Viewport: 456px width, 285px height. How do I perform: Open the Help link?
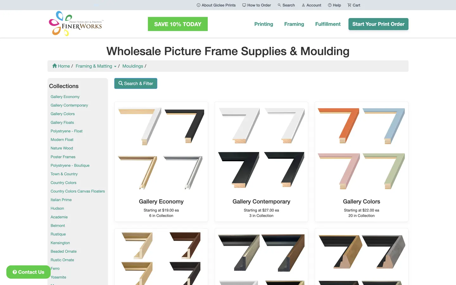point(334,5)
